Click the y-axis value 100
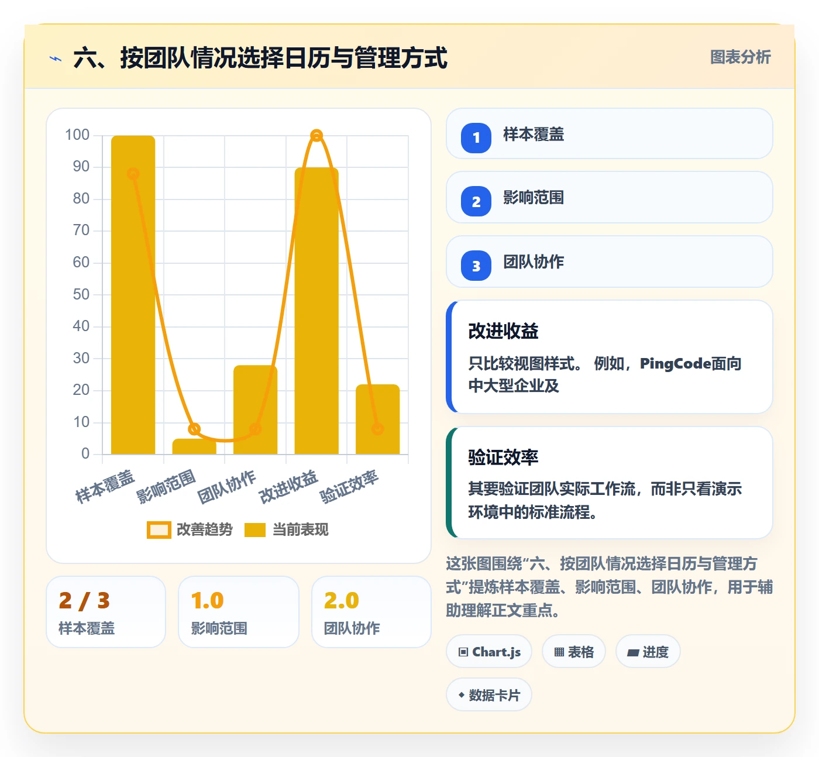This screenshot has width=819, height=757. click(77, 135)
